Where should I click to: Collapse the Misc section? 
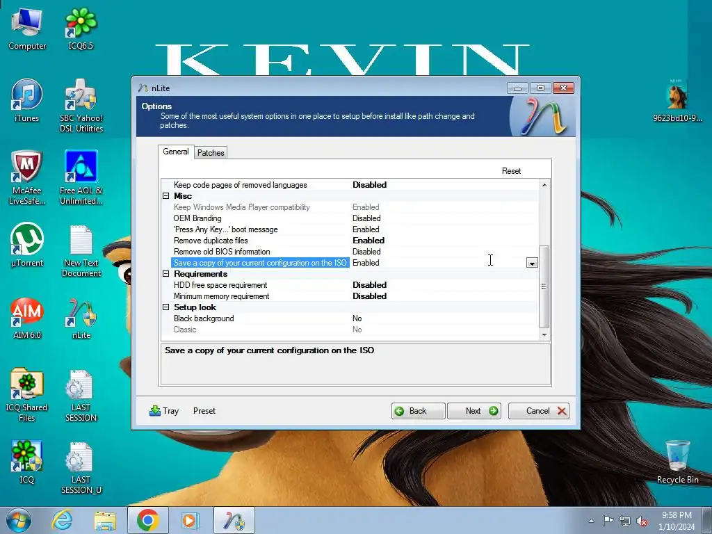[x=166, y=195]
